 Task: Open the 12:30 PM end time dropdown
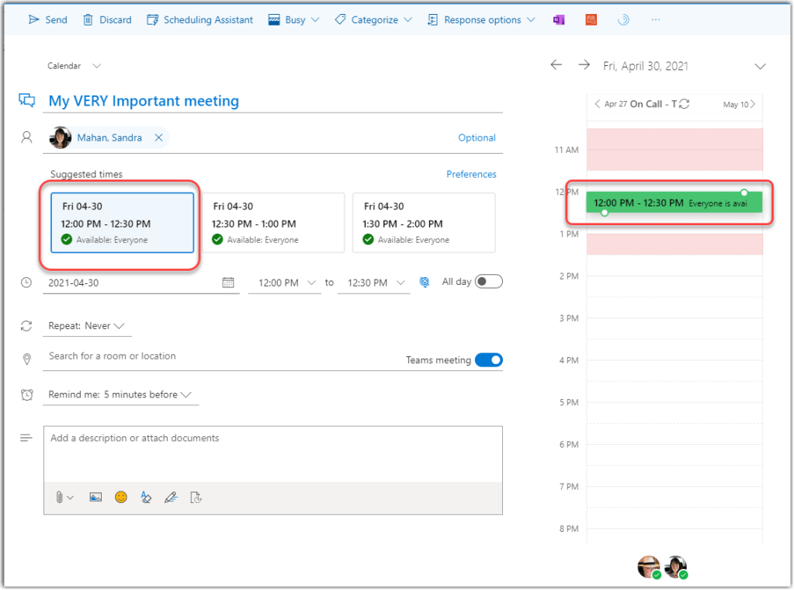point(373,283)
